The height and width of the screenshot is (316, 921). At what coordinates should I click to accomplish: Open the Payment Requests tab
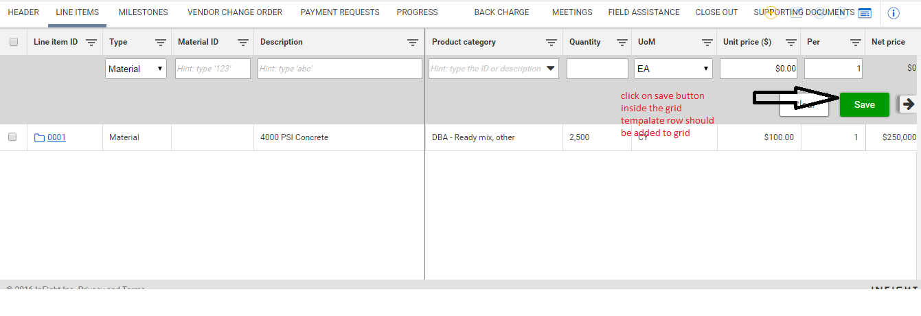point(340,12)
